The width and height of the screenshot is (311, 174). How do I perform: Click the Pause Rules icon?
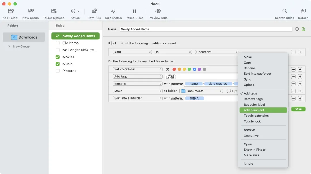pyautogui.click(x=134, y=11)
